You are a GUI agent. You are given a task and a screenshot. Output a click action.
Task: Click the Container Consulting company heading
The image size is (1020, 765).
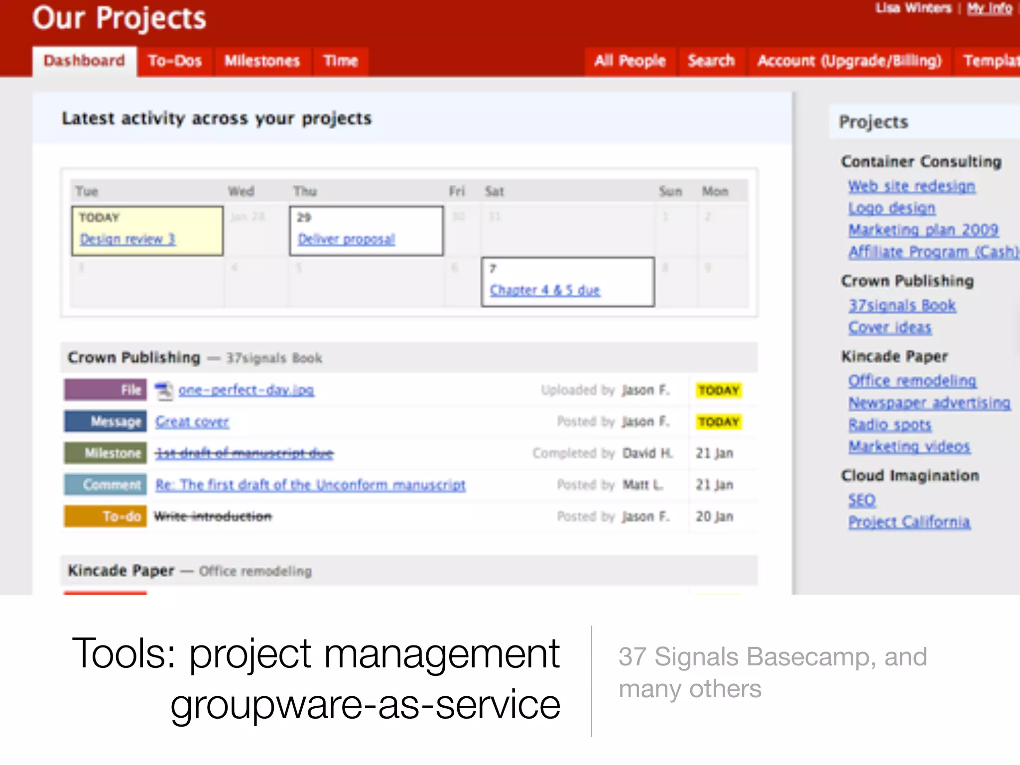tap(921, 162)
